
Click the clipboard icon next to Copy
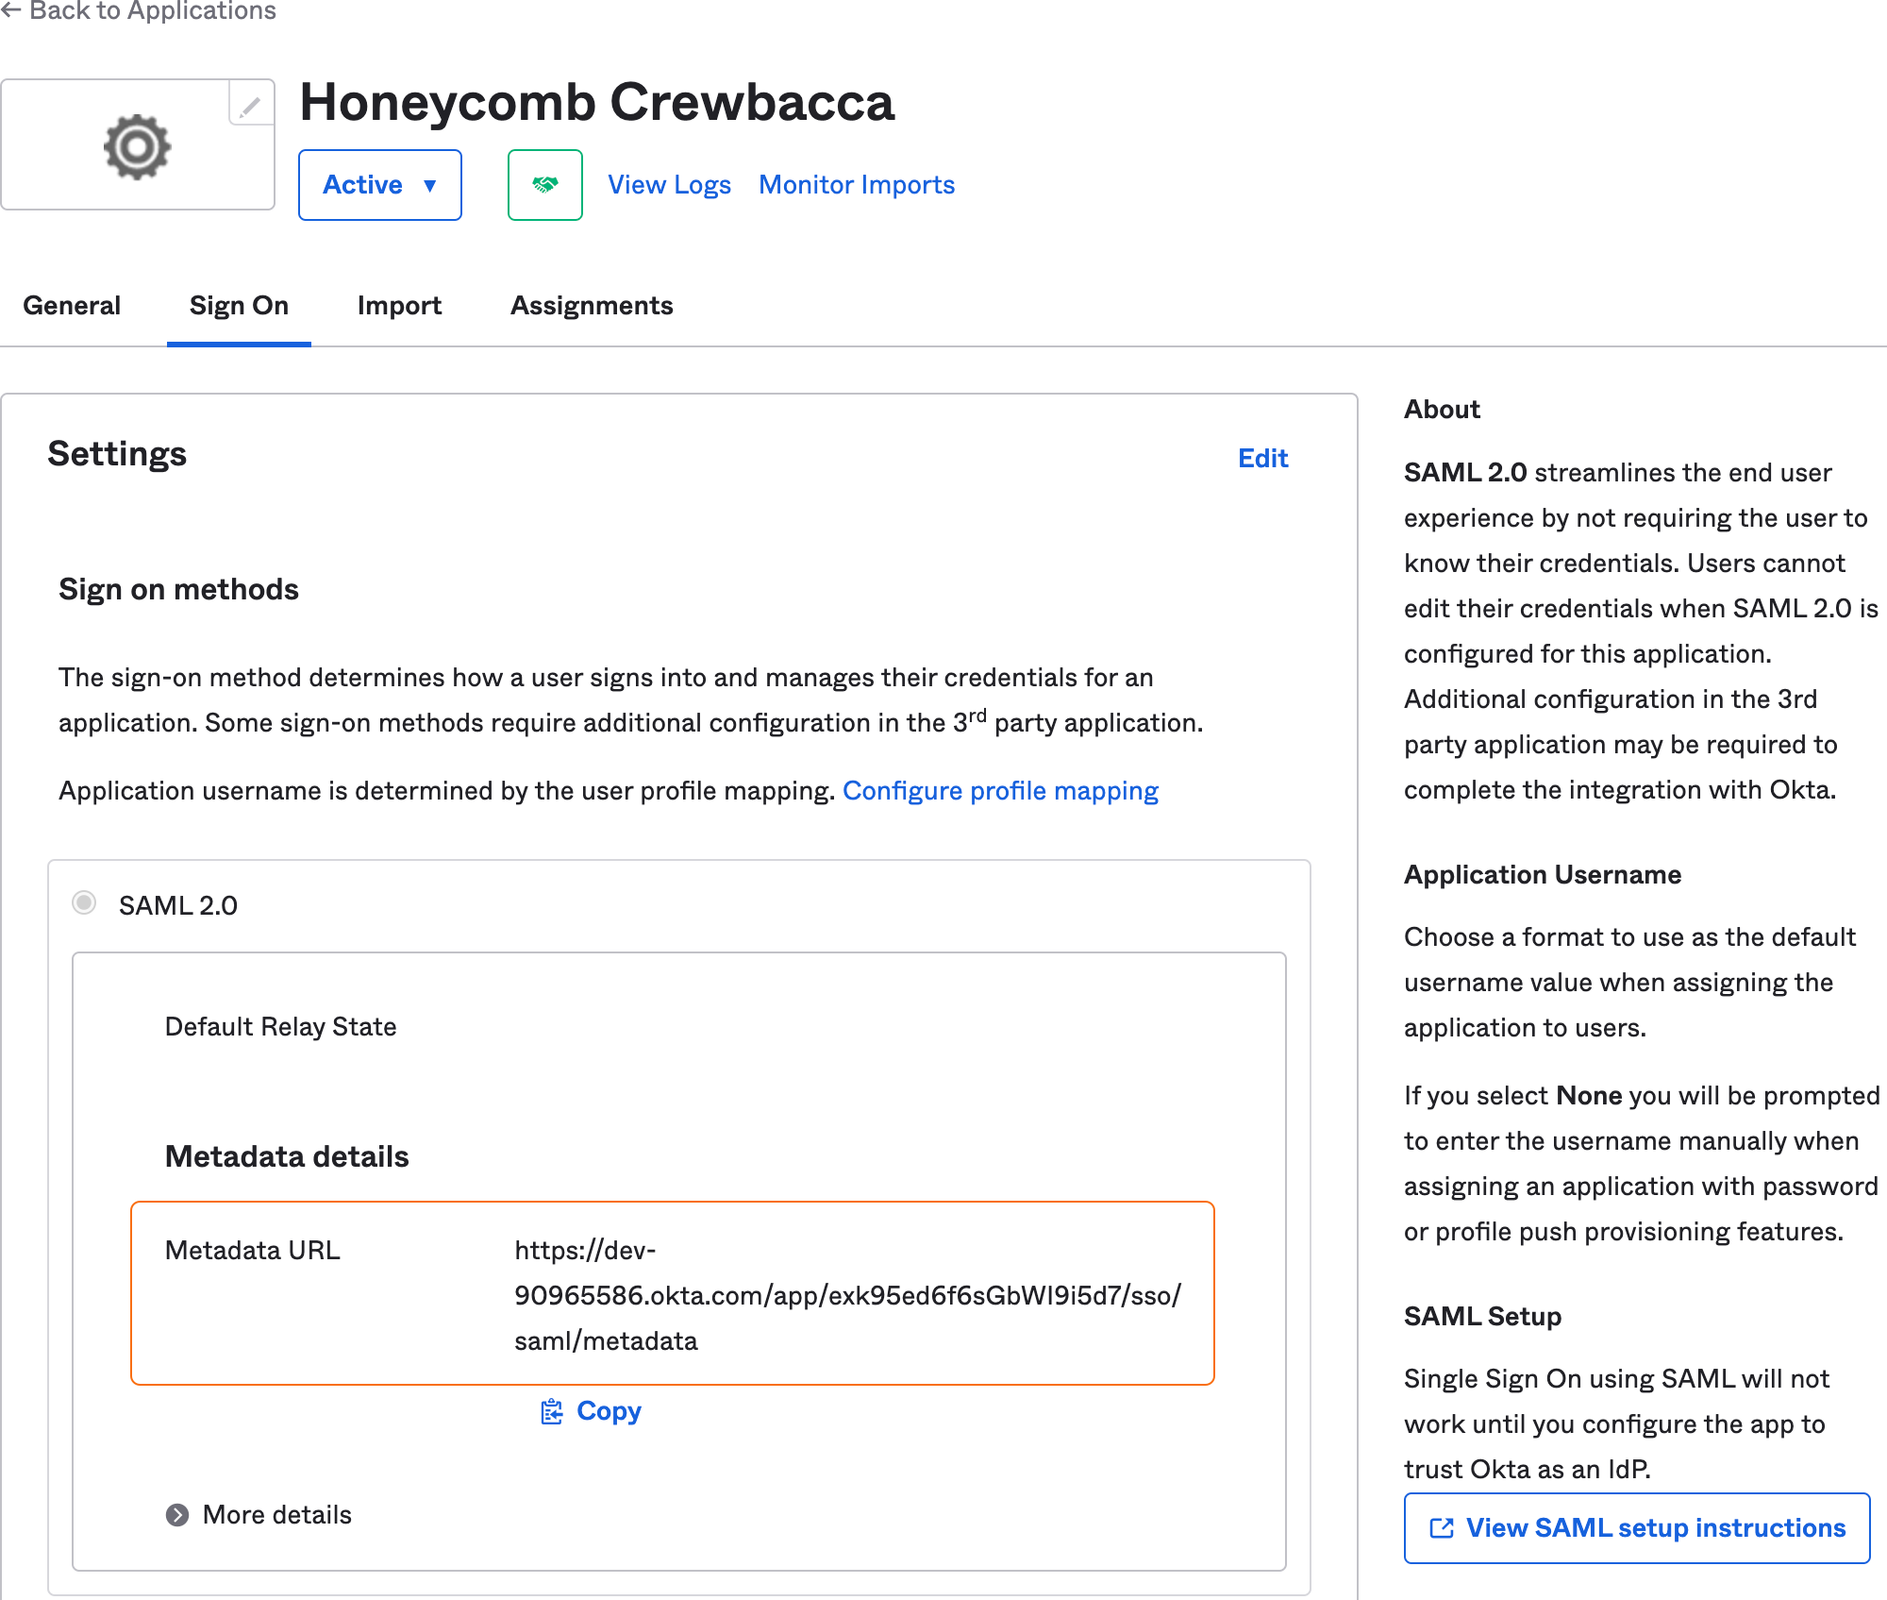(552, 1412)
